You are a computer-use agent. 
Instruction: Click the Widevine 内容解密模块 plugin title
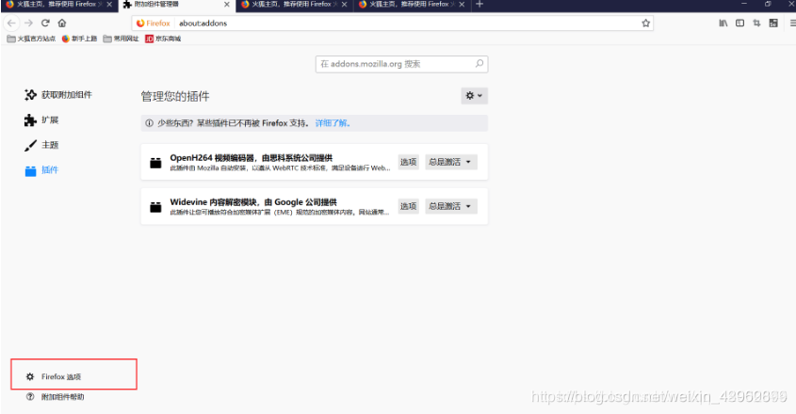point(253,202)
